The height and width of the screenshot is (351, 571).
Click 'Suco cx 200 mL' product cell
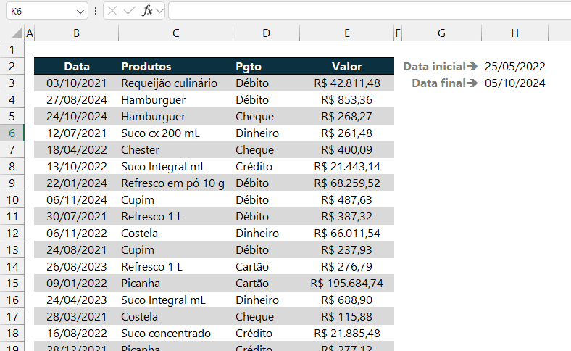click(x=176, y=133)
